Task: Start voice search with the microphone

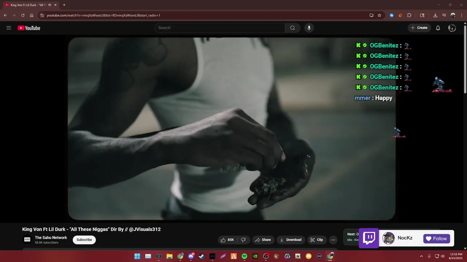Action: point(309,28)
